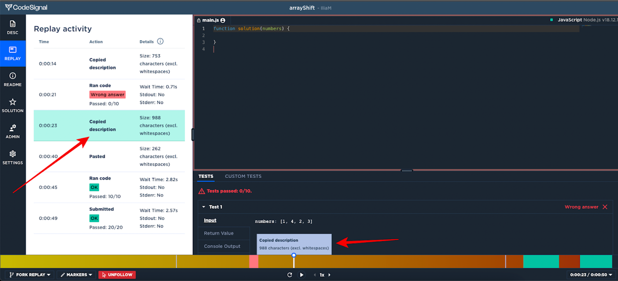Open the DESC sidebar panel
The image size is (618, 281).
point(13,27)
